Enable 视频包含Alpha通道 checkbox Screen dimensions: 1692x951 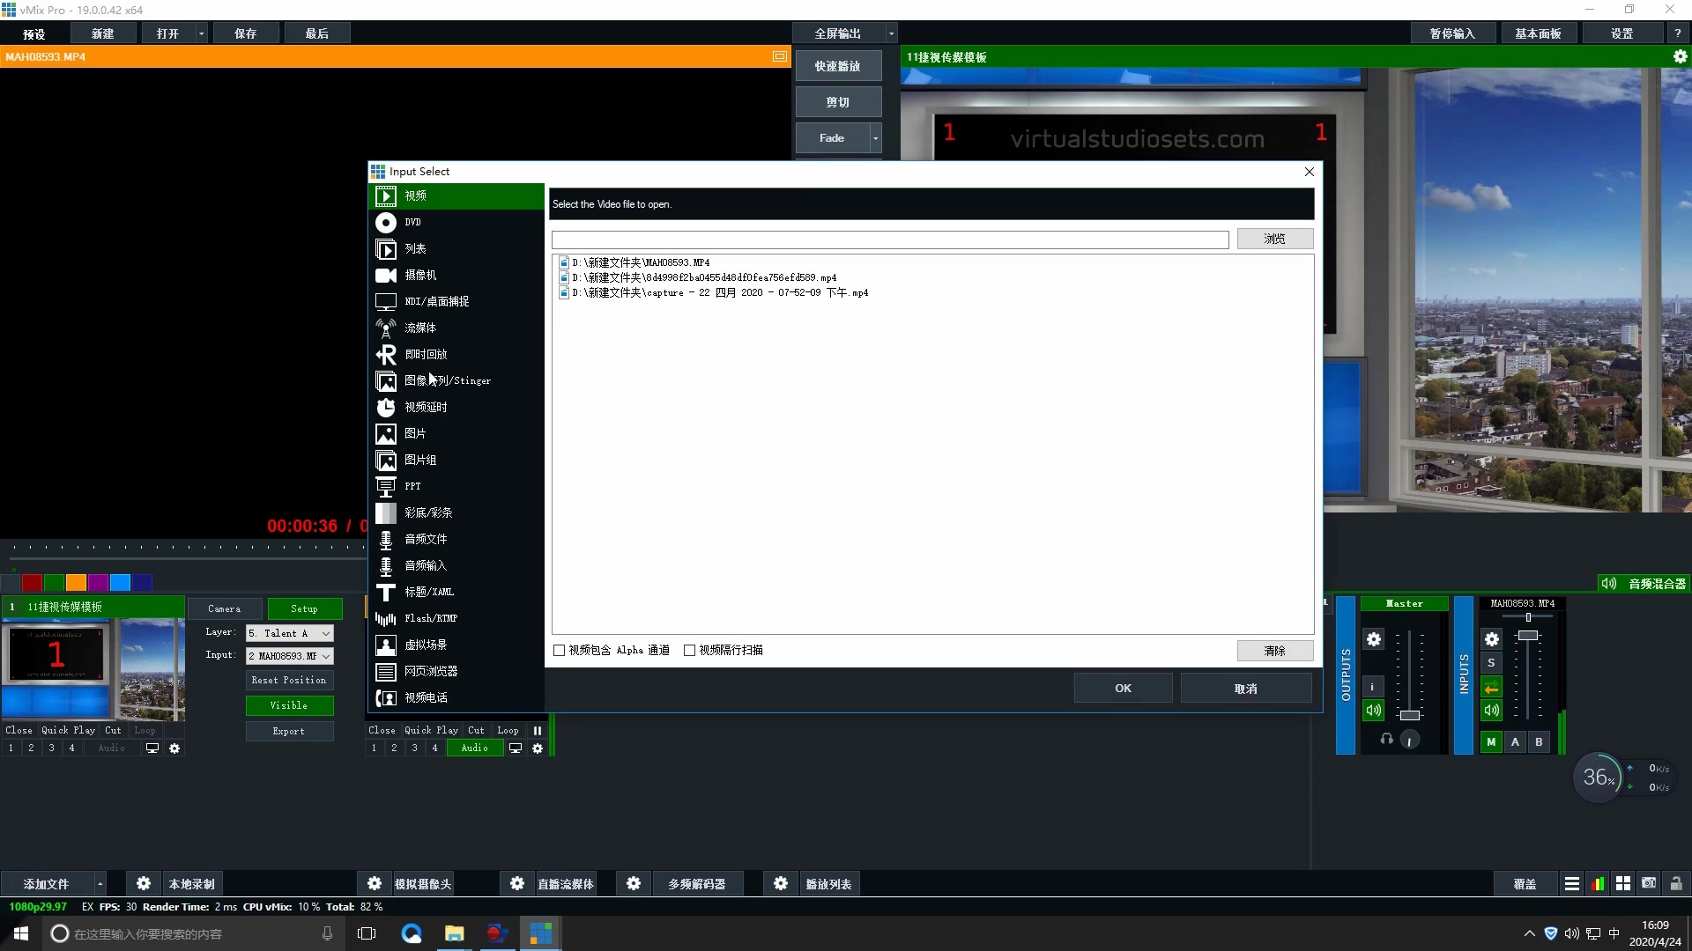[x=558, y=650]
